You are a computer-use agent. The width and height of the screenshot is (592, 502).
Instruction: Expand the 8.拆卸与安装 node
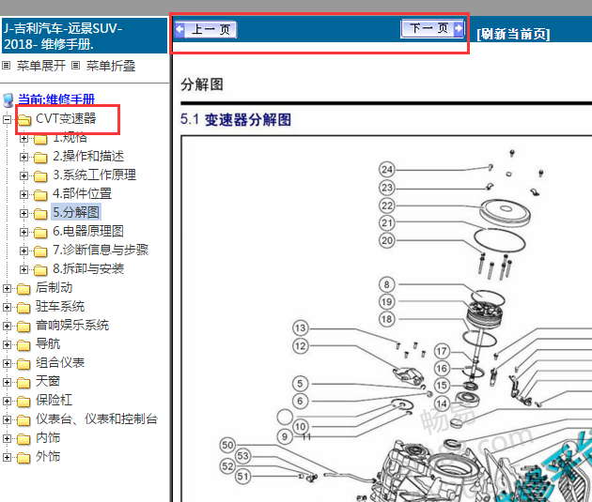23,269
